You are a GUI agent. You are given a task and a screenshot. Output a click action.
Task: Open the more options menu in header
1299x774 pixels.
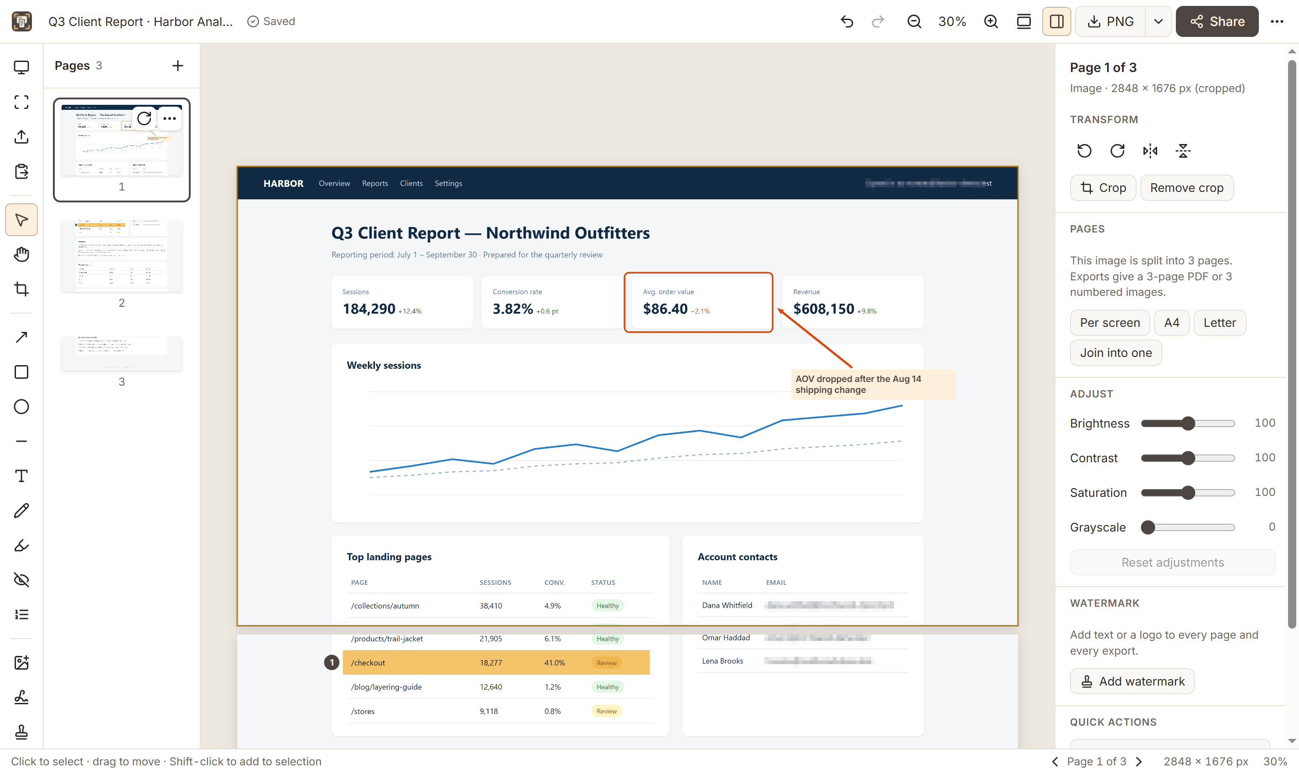tap(1277, 21)
